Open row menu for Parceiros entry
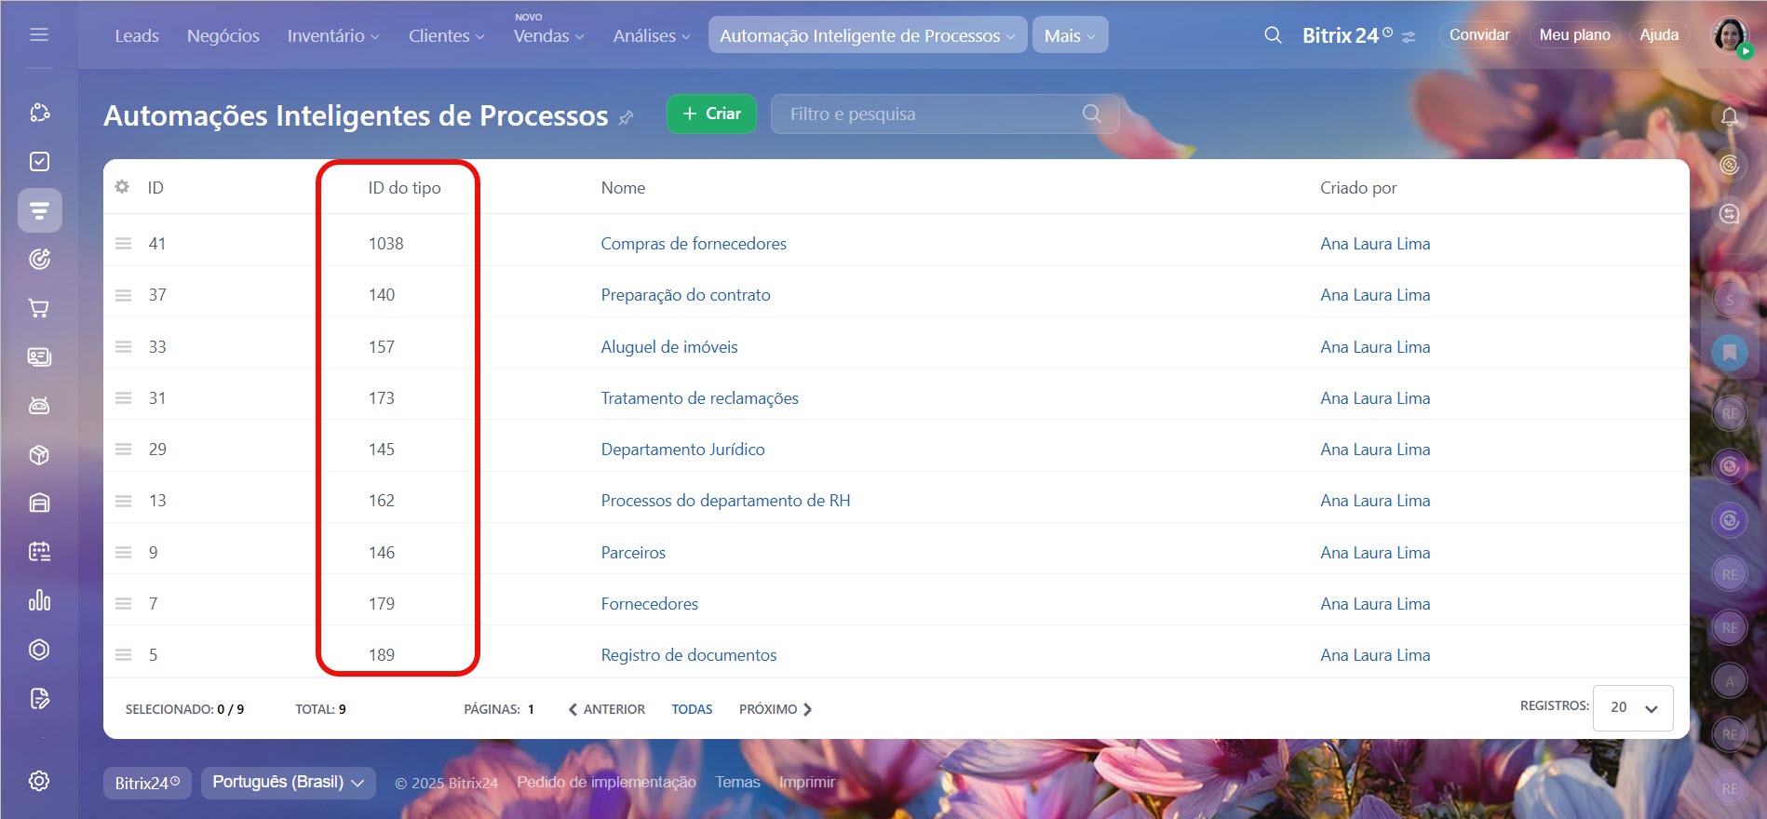The height and width of the screenshot is (819, 1767). click(x=123, y=553)
